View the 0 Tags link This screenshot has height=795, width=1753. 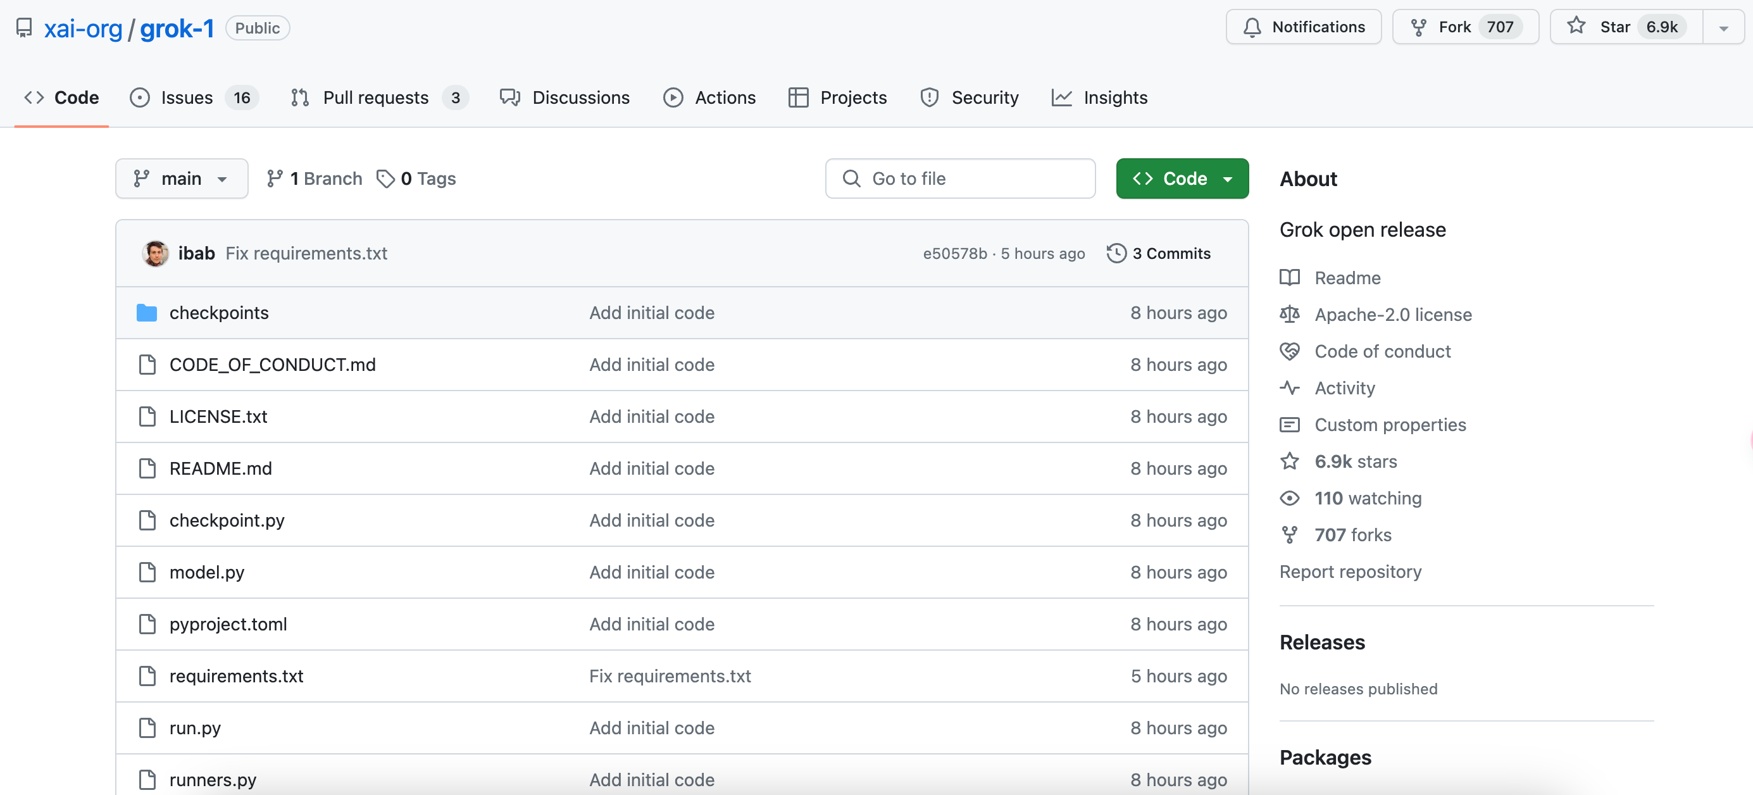click(416, 178)
